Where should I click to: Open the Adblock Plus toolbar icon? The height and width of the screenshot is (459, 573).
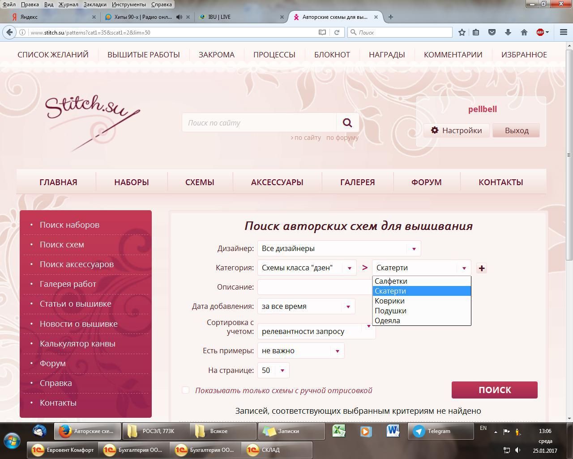pos(541,32)
